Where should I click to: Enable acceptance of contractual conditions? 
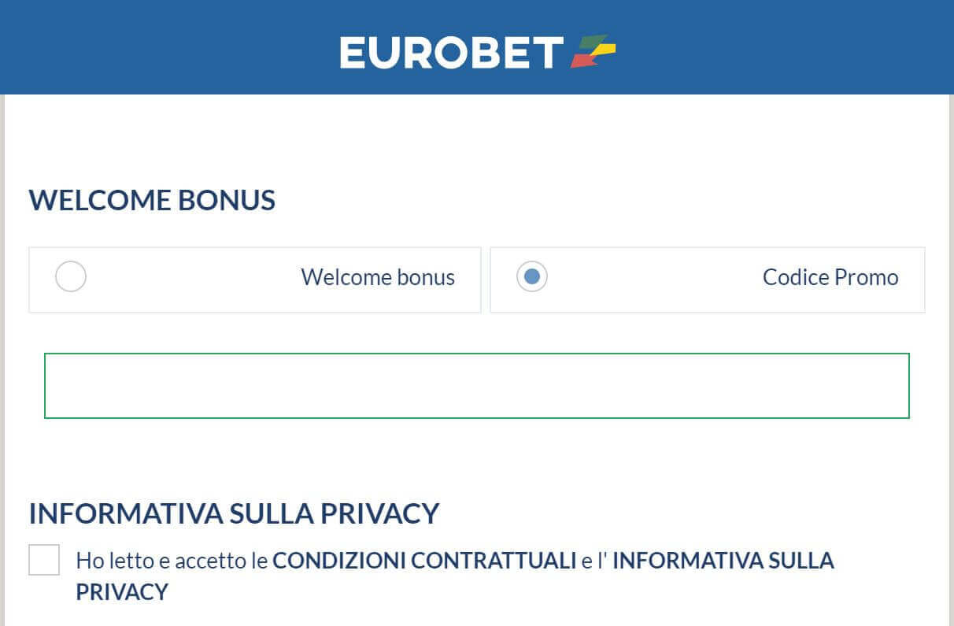pos(45,561)
